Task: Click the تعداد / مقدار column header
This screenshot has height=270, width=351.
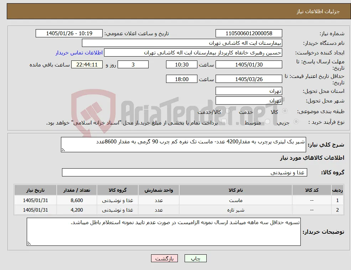Action: point(77,190)
